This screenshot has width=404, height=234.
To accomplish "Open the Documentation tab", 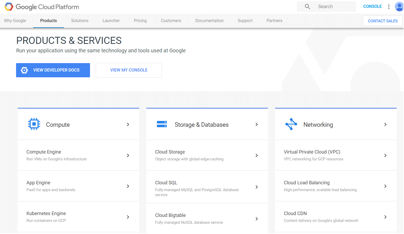I will coord(210,21).
